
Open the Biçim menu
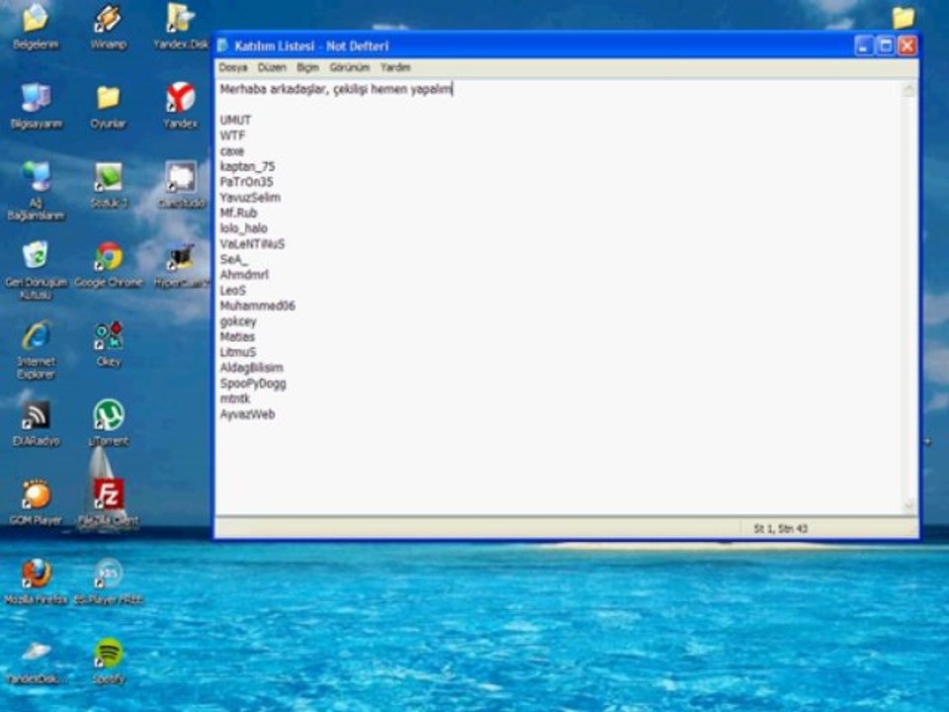point(307,67)
